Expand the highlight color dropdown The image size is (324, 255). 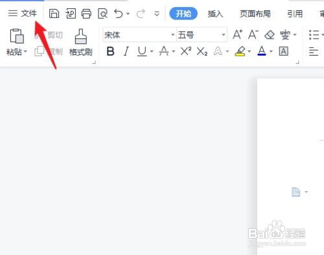[x=249, y=52]
